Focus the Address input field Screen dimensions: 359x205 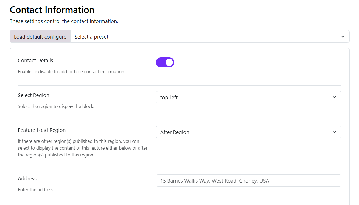tap(248, 181)
